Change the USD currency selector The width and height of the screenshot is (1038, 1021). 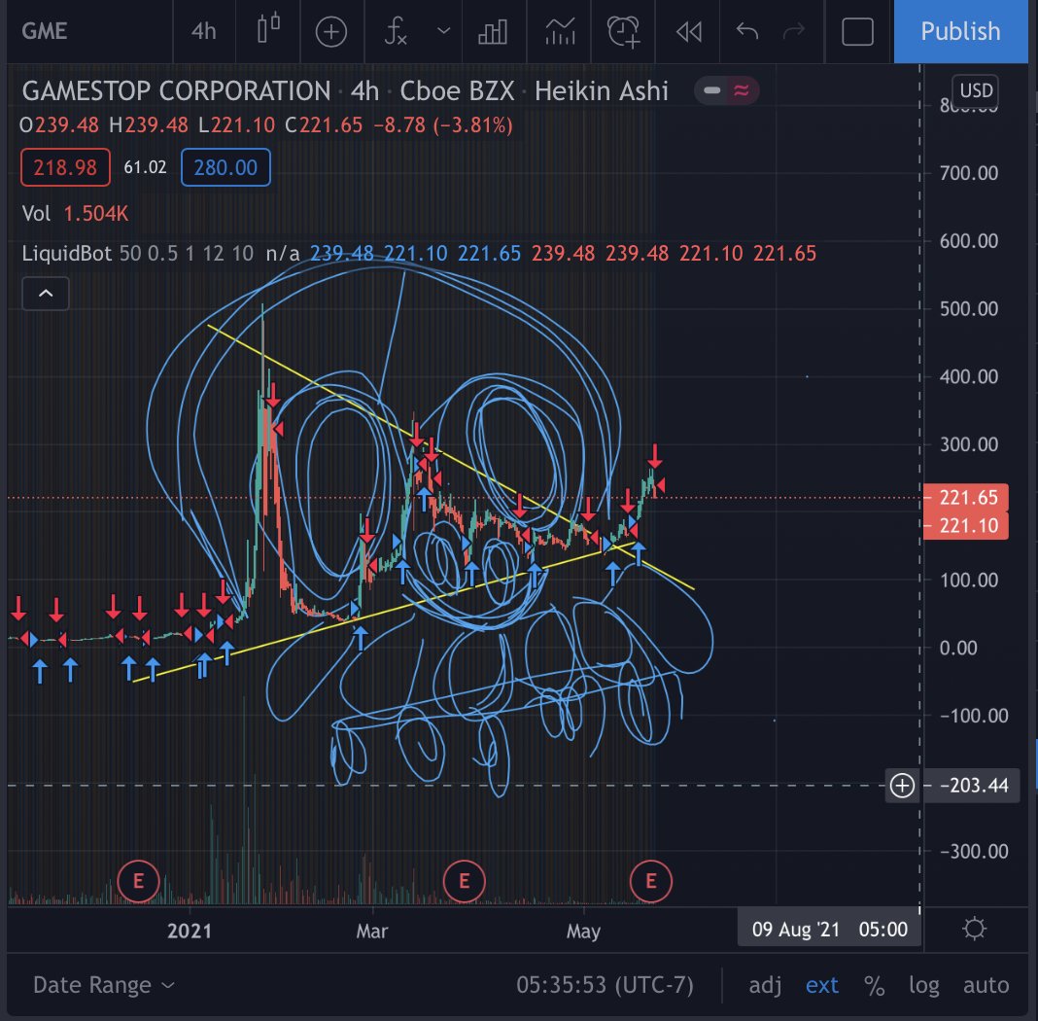tap(975, 90)
